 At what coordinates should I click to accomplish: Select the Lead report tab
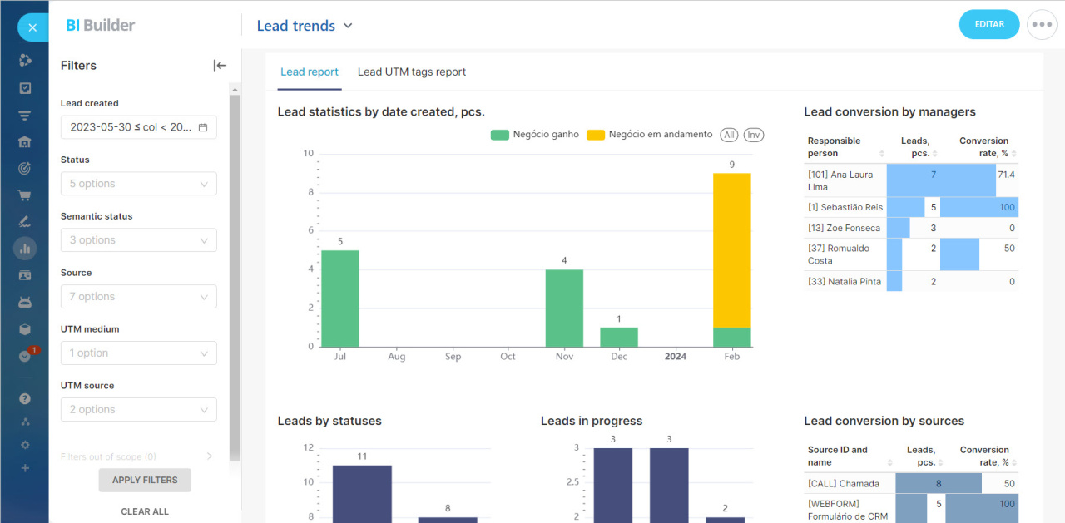pos(310,72)
